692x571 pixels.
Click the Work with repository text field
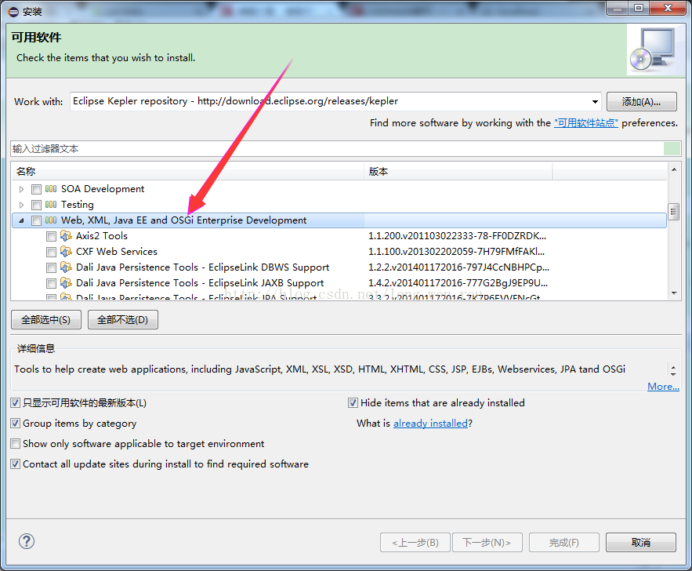point(330,101)
